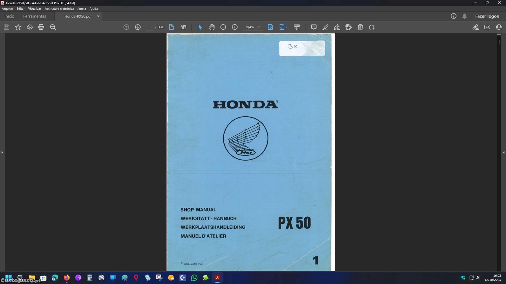
Task: Expand the left navigation pane arrow
Action: point(2,152)
